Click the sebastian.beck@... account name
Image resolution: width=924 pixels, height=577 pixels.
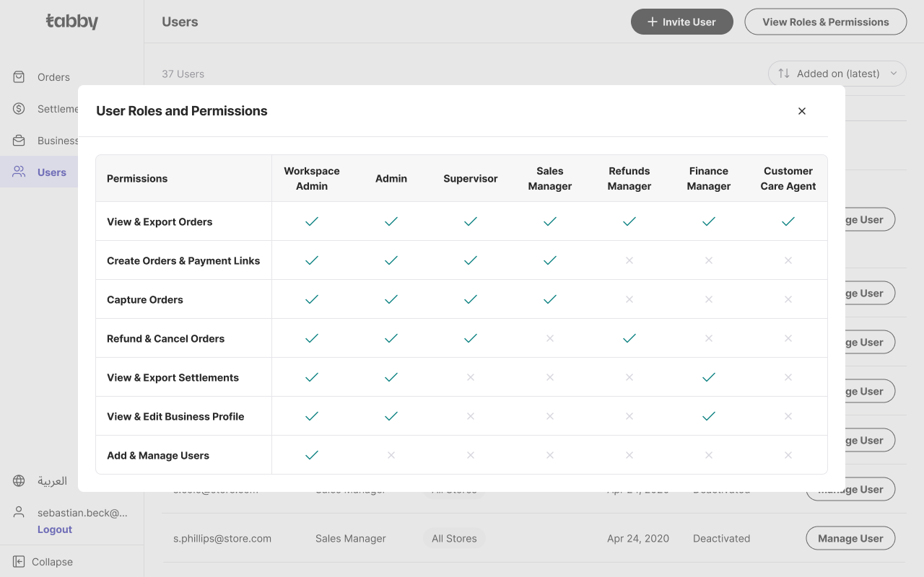click(x=82, y=513)
